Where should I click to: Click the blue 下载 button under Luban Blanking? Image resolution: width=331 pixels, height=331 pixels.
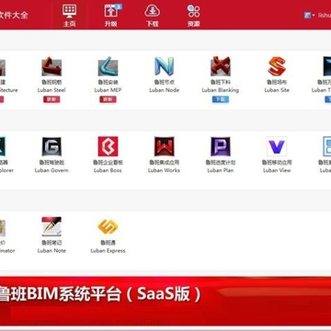(x=221, y=99)
